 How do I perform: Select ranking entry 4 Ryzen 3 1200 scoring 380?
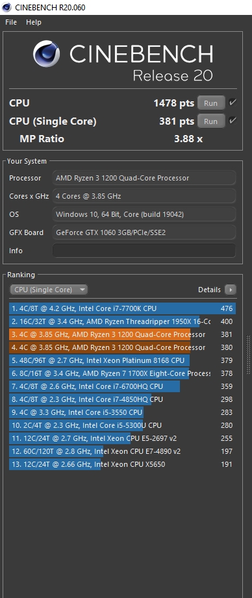(122, 347)
